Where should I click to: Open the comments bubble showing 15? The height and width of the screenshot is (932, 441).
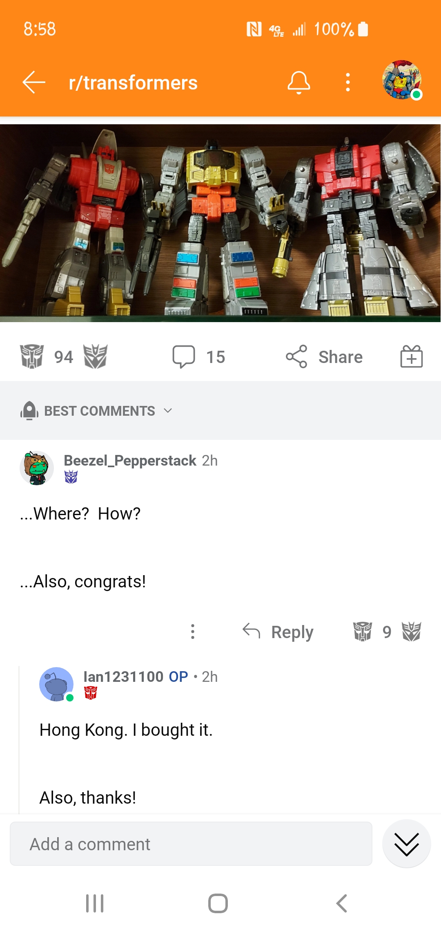pos(198,357)
